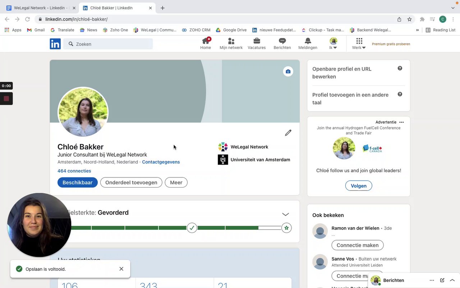Image resolution: width=460 pixels, height=288 pixels.
Task: Click the star at progress bar end
Action: (x=286, y=228)
